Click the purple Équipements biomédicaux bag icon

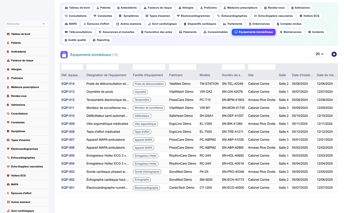(x=64, y=54)
